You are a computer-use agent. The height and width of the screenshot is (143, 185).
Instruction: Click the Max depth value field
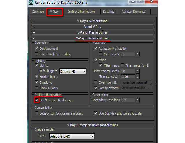tap(128, 54)
